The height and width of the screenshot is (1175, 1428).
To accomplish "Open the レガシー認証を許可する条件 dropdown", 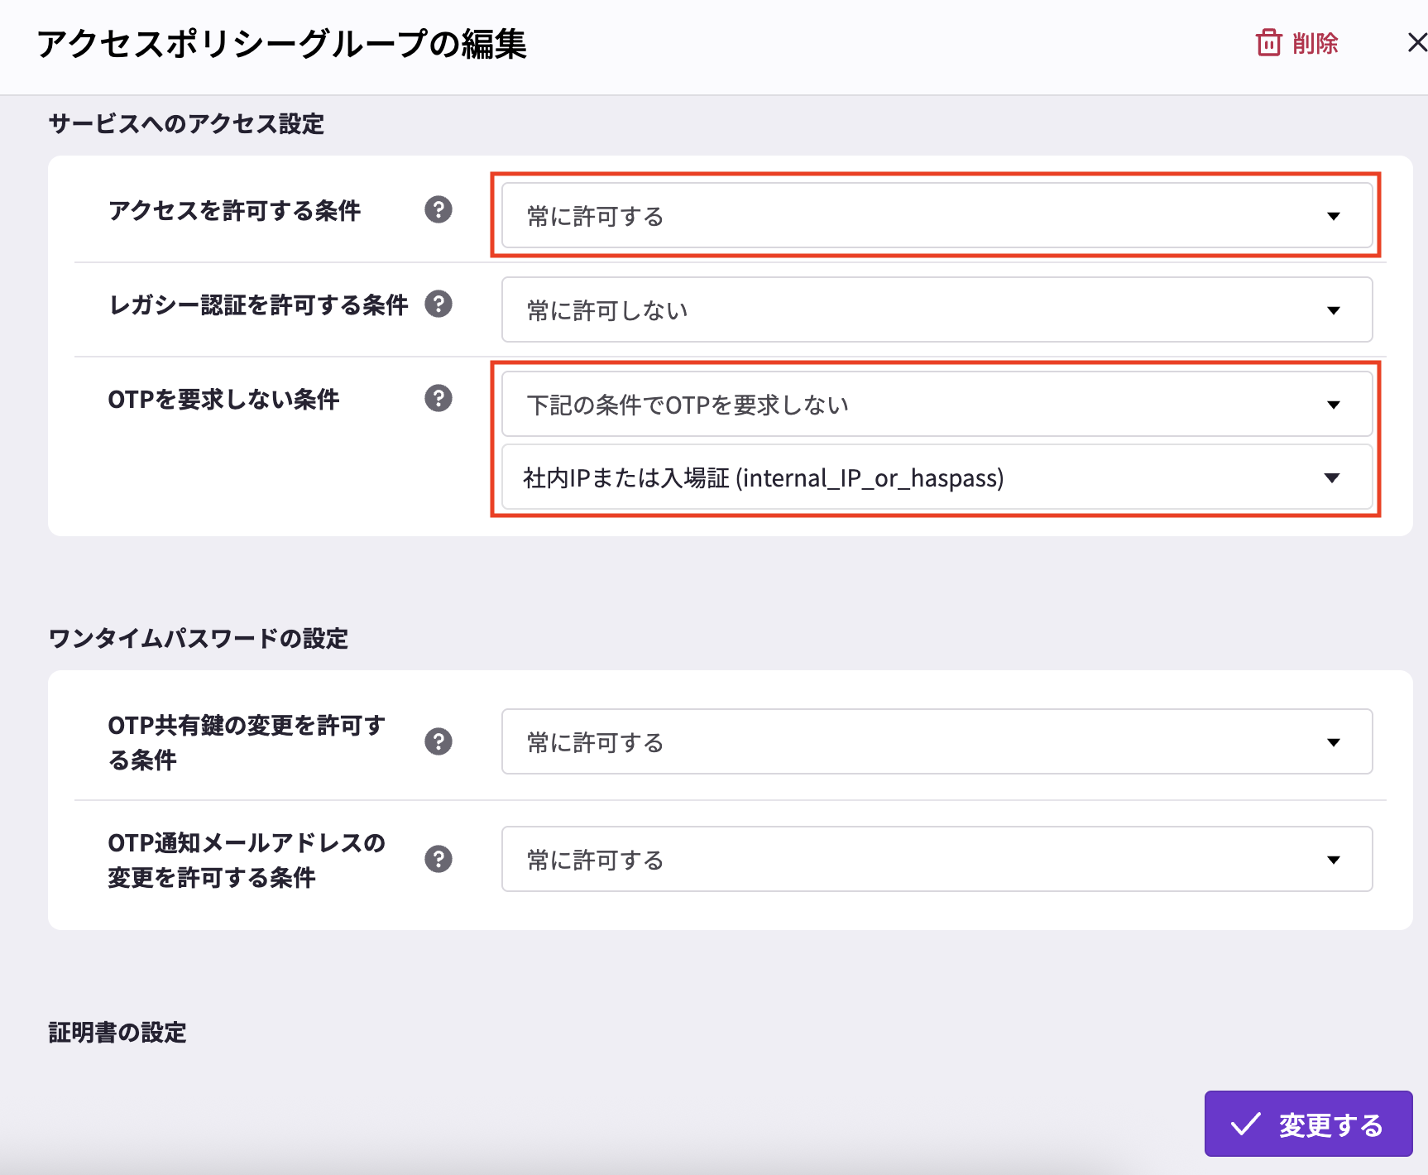I will 937,310.
